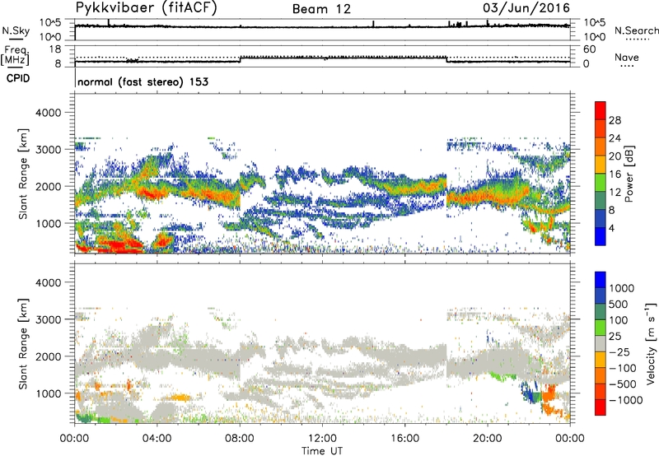Click the -1000 value on Velocity colorbar
Image resolution: width=659 pixels, height=456 pixels.
[x=626, y=400]
